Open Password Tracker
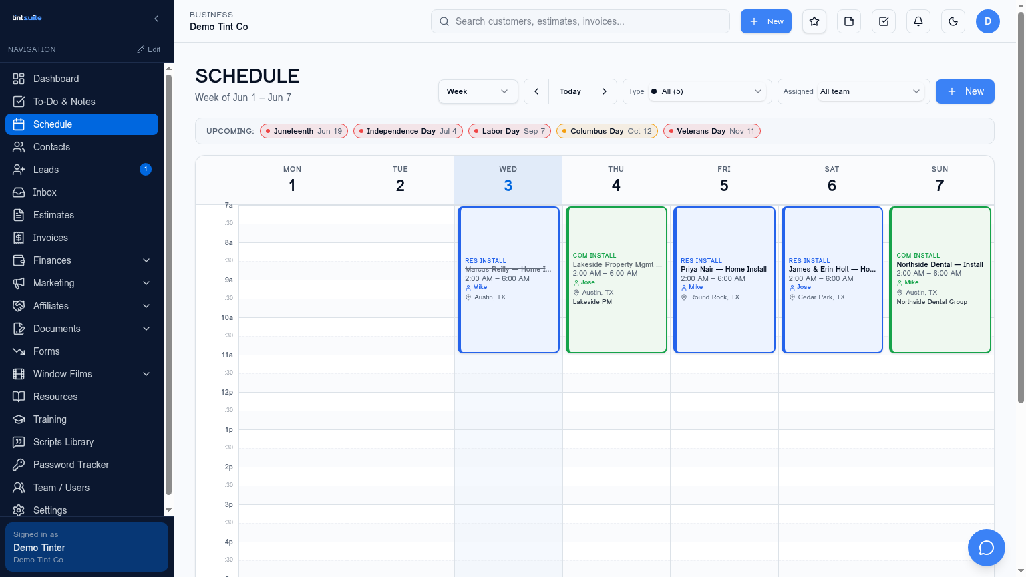Screen dimensions: 1026x577 tap(81, 465)
